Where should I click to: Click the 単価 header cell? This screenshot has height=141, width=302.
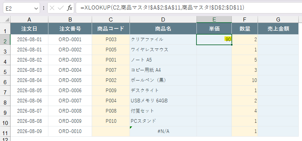tap(214, 29)
